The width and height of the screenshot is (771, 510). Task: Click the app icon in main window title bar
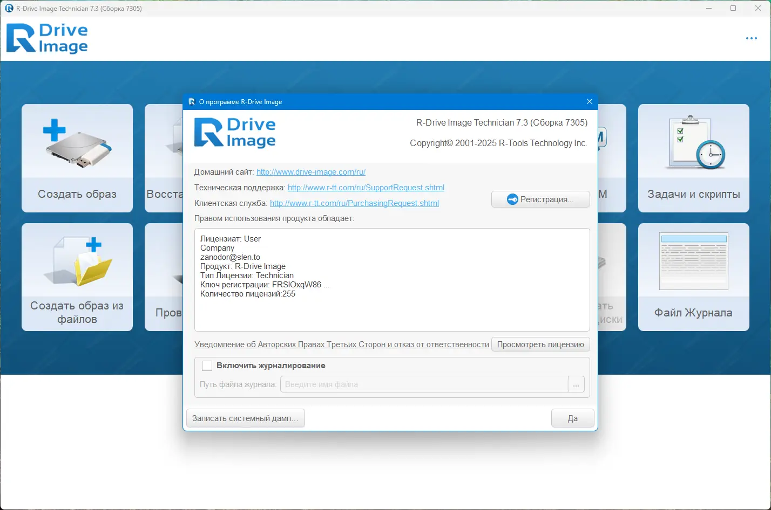pos(9,8)
